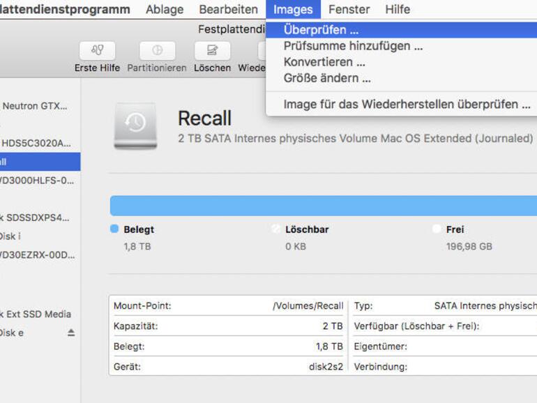Click the Belegt legend label
The width and height of the screenshot is (537, 403).
(139, 229)
